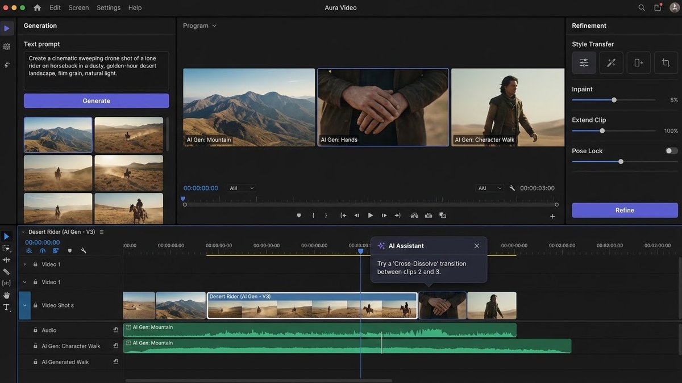682x383 pixels.
Task: Click the crop icon in Refinement panel
Action: pyautogui.click(x=666, y=63)
